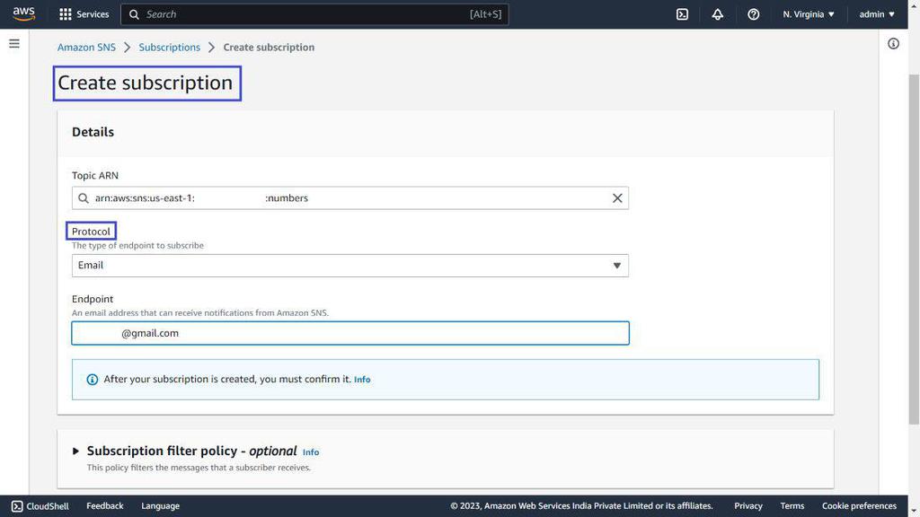This screenshot has height=517, width=920.
Task: Click the page vertical scrollbar
Action: (914, 250)
